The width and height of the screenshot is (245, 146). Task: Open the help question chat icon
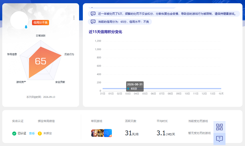[x=219, y=139]
